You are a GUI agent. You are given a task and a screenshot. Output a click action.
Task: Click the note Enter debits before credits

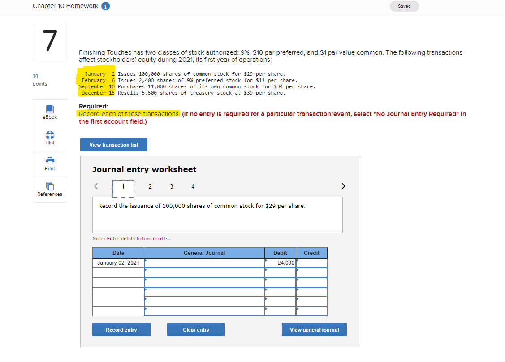[131, 239]
